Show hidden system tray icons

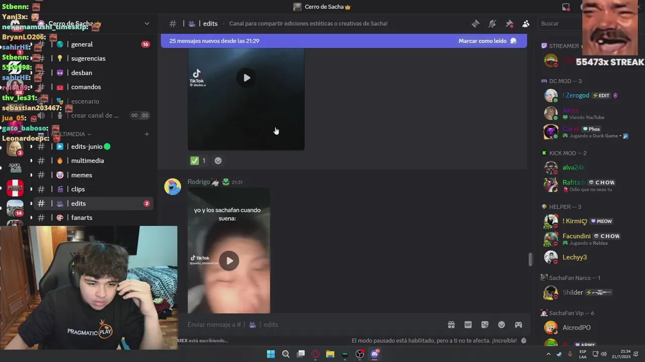pos(548,354)
